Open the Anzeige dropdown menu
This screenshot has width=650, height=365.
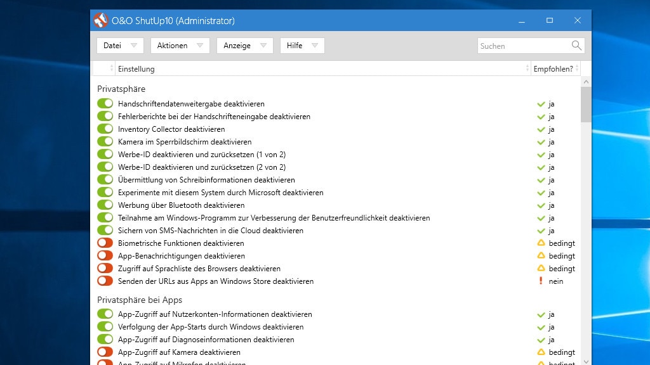(x=244, y=46)
